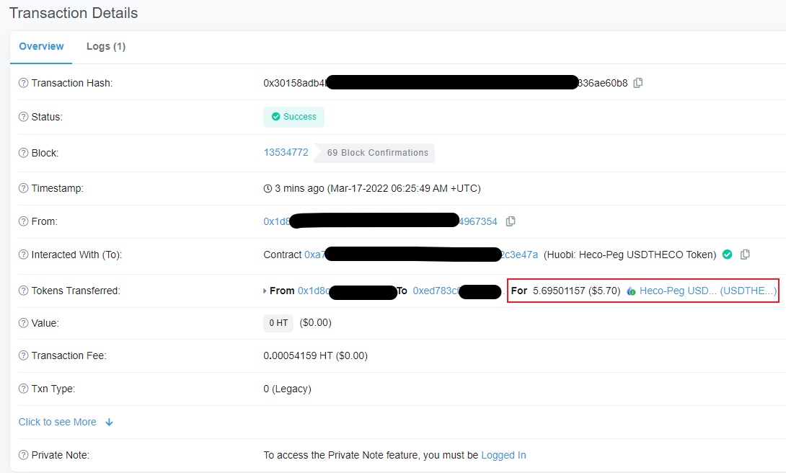Expand Click to see More section
Image resolution: width=786 pixels, height=473 pixels.
tap(58, 422)
